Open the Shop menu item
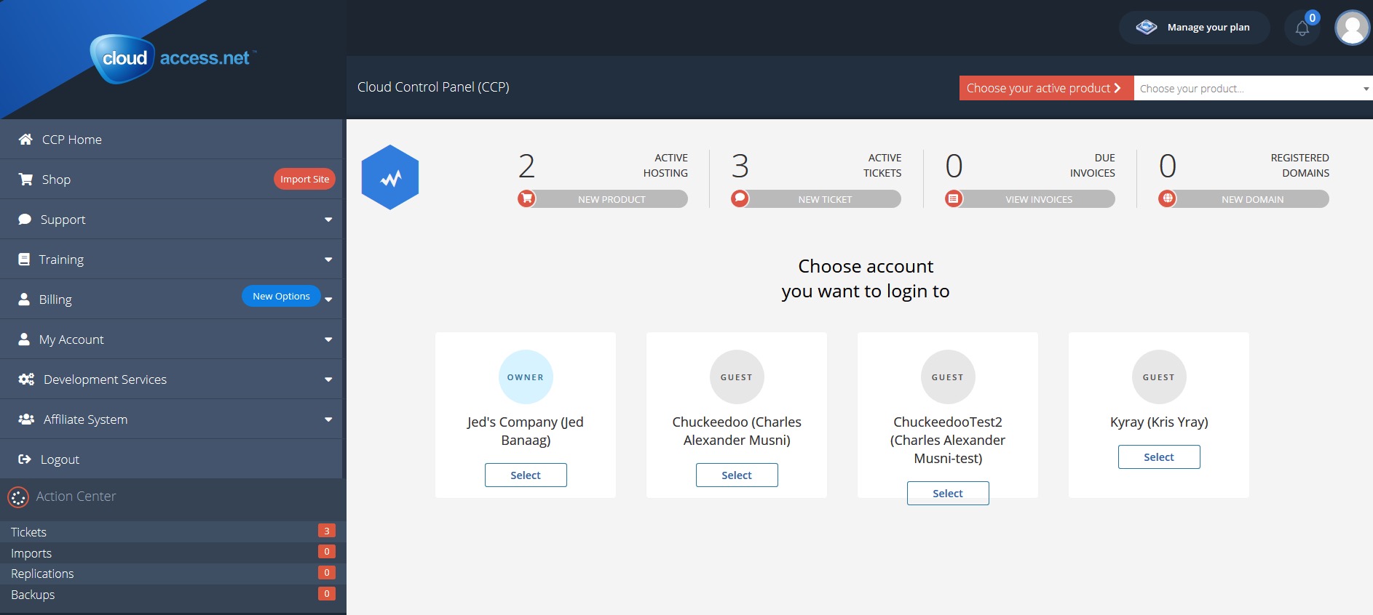This screenshot has height=615, width=1373. pos(171,179)
